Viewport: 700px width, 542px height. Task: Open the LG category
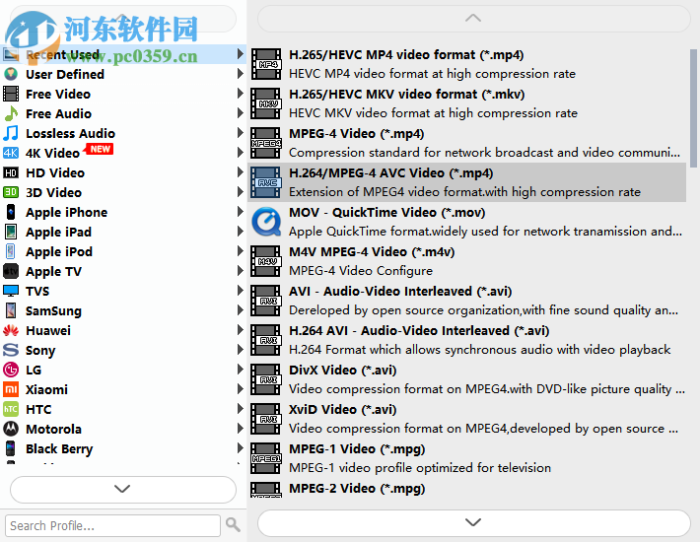point(123,370)
